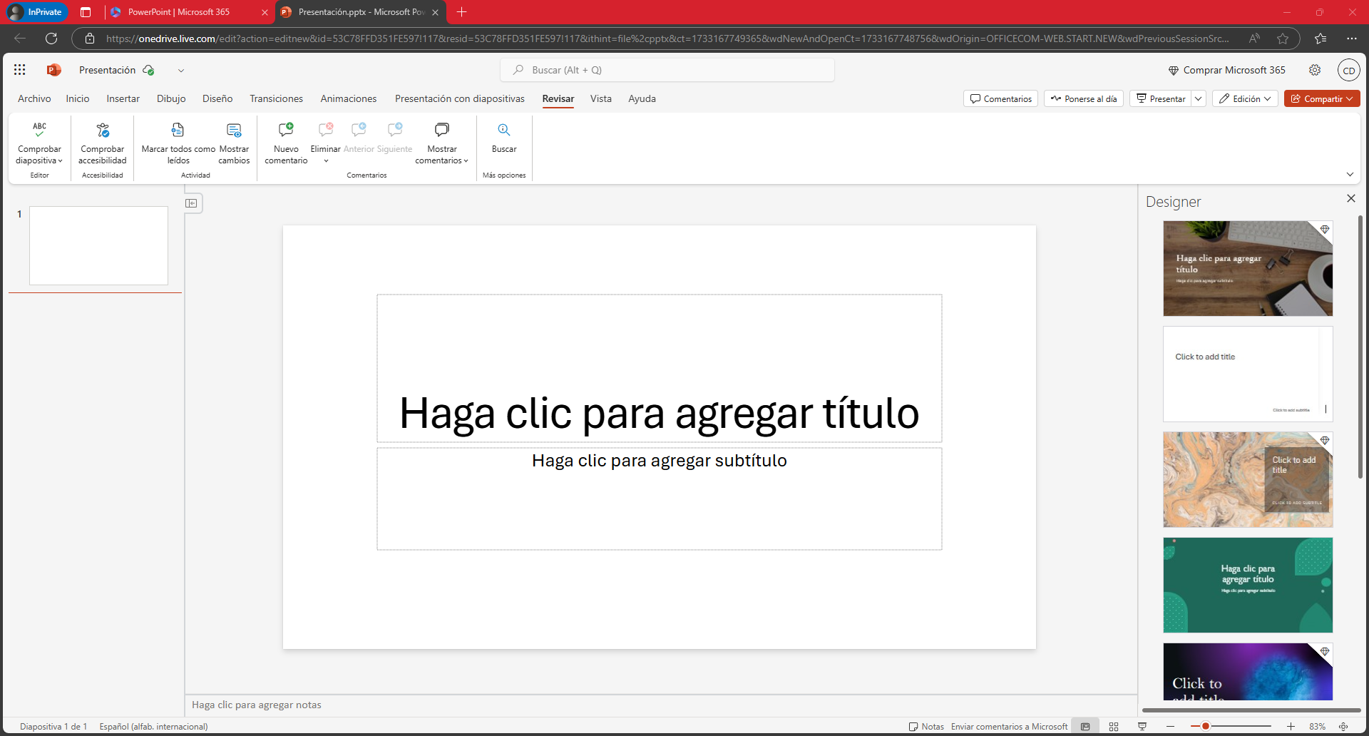Expand the Presentar dropdown arrow
The height and width of the screenshot is (736, 1369).
point(1199,99)
